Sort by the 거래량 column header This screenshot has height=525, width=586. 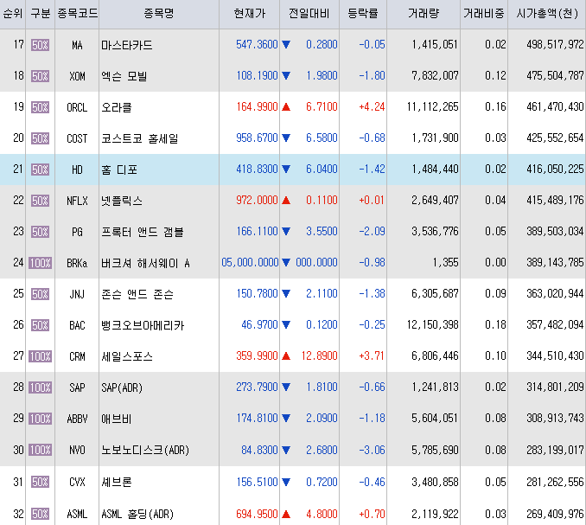click(x=424, y=14)
